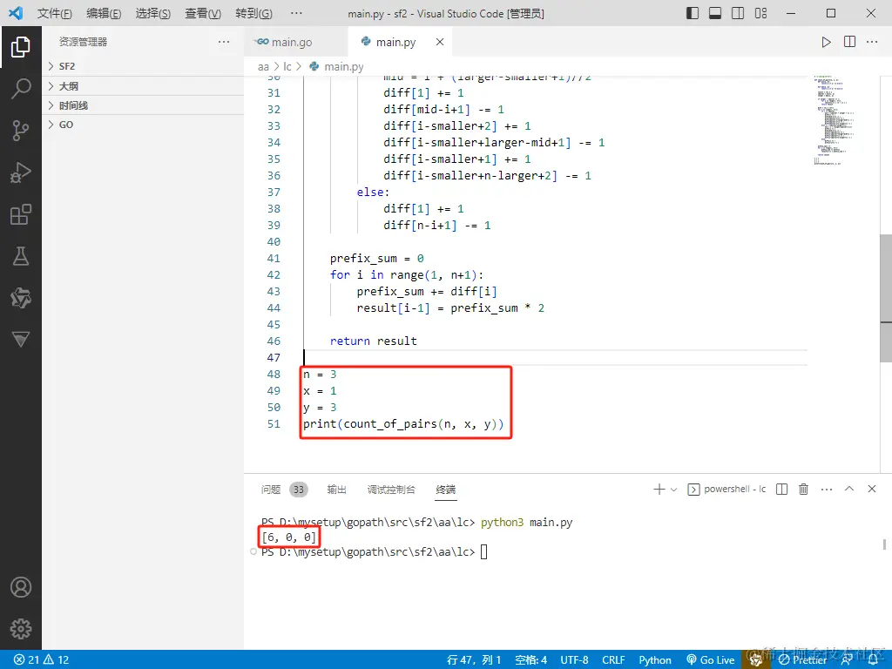
Task: Select the 终端 terminal tab
Action: (x=445, y=490)
